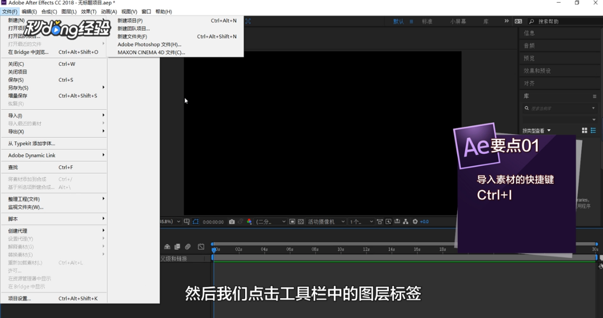Click the library search input field
The width and height of the screenshot is (603, 318).
(560, 108)
